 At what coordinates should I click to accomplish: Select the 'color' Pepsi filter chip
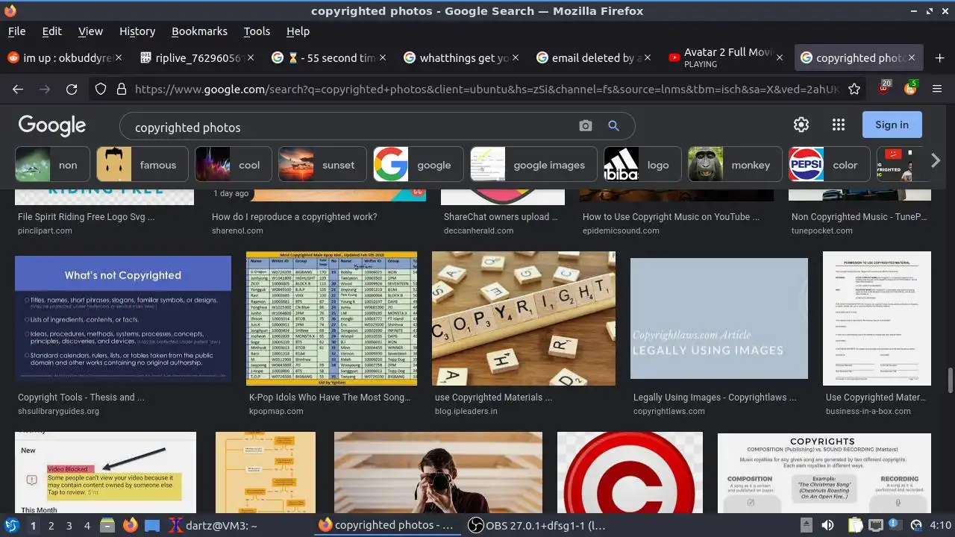pos(830,165)
